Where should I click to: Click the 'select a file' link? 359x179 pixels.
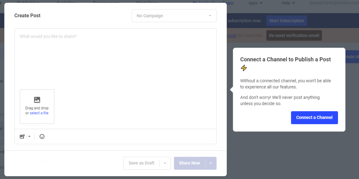pyautogui.click(x=39, y=113)
